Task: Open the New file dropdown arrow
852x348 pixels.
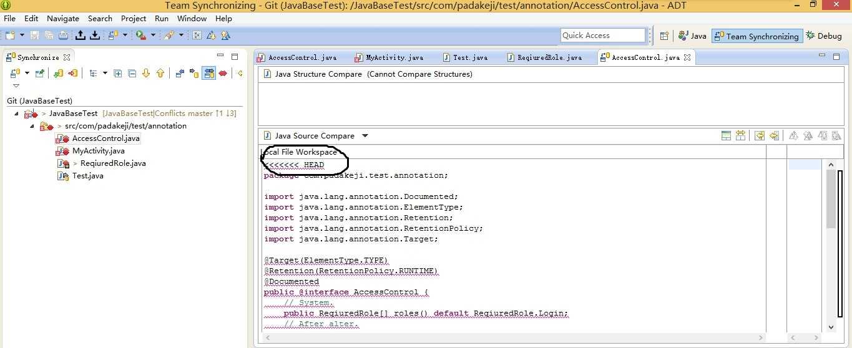Action: tap(22, 36)
